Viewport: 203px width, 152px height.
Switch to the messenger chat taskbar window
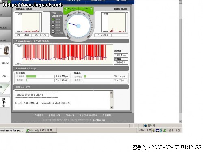point(41,131)
